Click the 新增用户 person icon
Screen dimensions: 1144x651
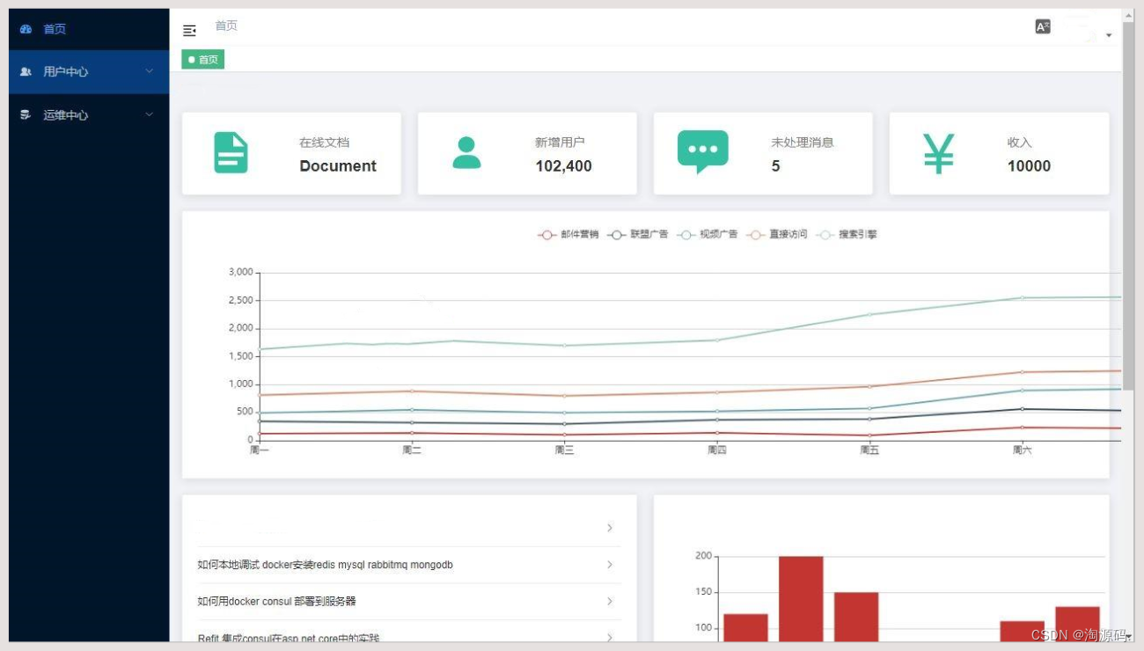pos(466,153)
